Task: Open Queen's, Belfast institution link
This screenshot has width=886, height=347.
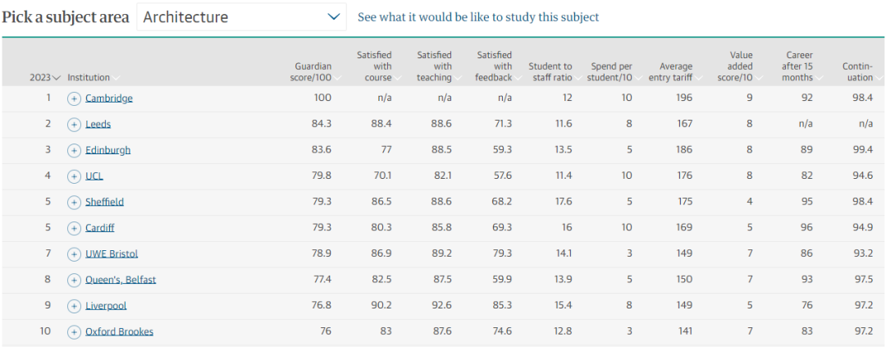Action: (121, 280)
